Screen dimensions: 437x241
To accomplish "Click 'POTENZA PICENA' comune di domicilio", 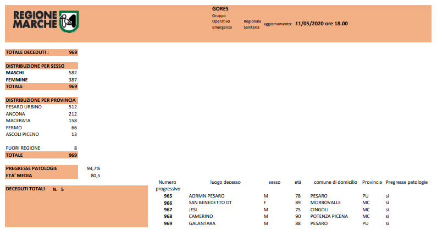I will (329, 216).
